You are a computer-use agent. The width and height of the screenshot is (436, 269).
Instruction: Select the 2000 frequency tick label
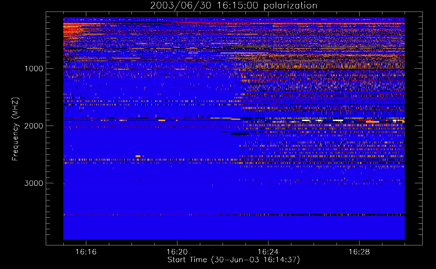(x=34, y=126)
